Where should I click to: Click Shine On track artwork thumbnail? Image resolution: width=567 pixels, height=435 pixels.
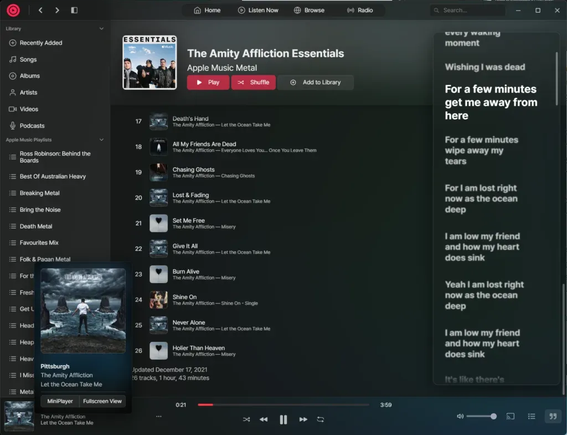(x=158, y=300)
